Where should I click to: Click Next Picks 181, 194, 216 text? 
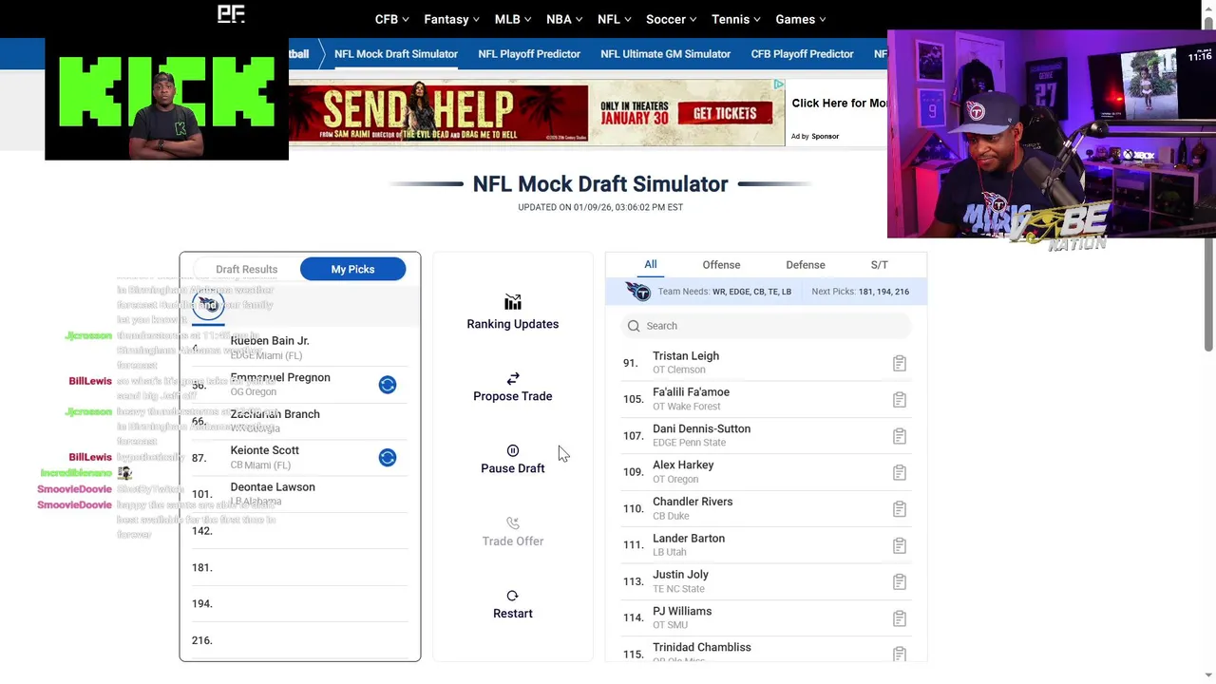pos(861,292)
